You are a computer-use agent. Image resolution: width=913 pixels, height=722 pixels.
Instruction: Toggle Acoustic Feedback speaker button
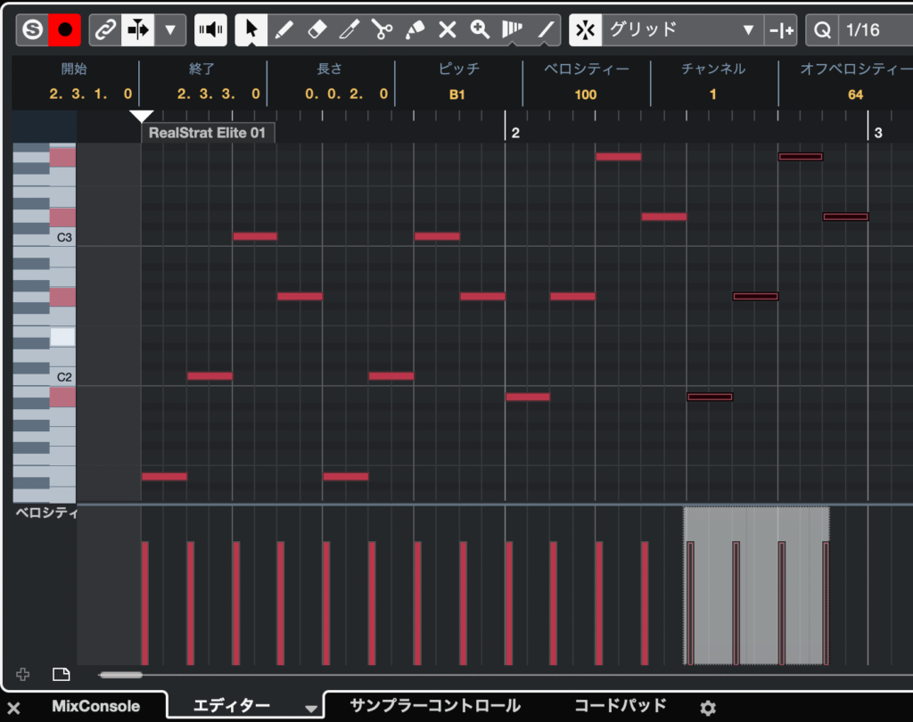point(210,30)
